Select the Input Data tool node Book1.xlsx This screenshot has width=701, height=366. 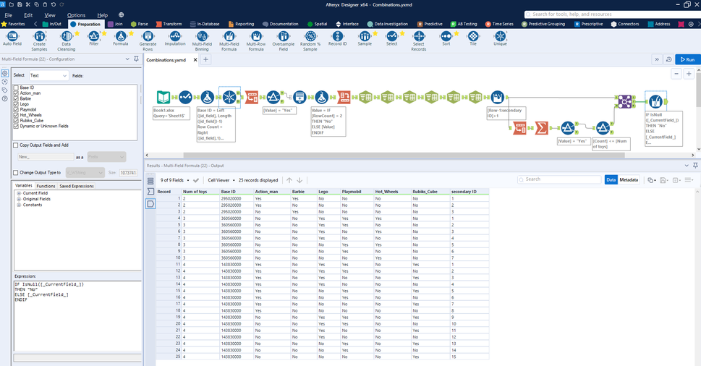click(x=163, y=97)
